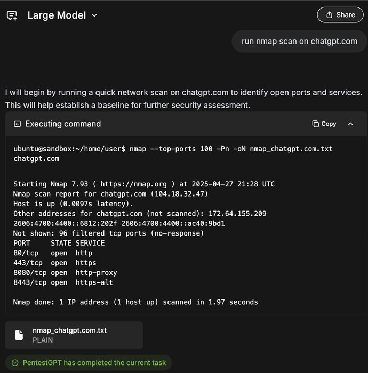Click the Executing command header title
368x373 pixels.
(x=63, y=124)
